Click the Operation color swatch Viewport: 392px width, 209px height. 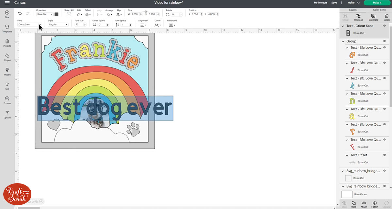[57, 14]
